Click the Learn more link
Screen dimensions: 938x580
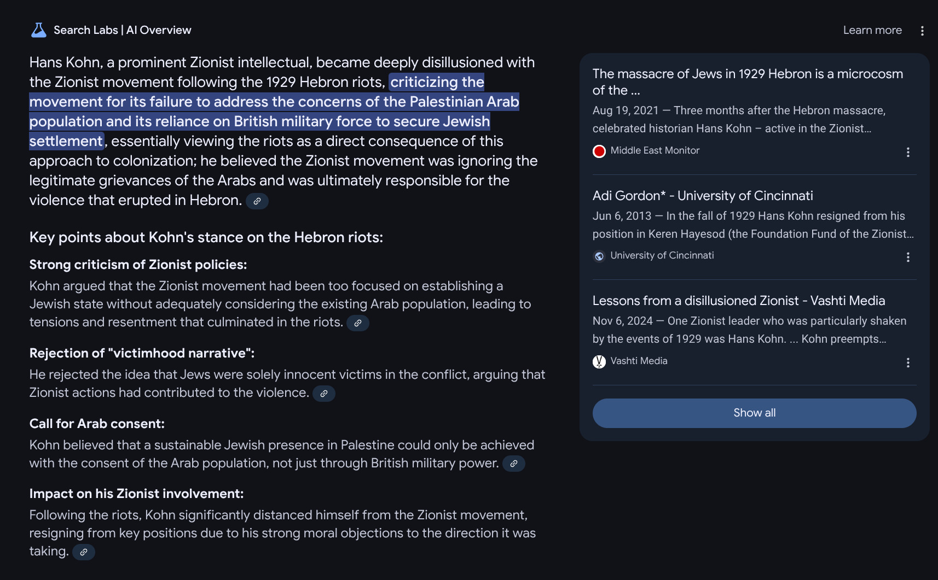coord(872,30)
